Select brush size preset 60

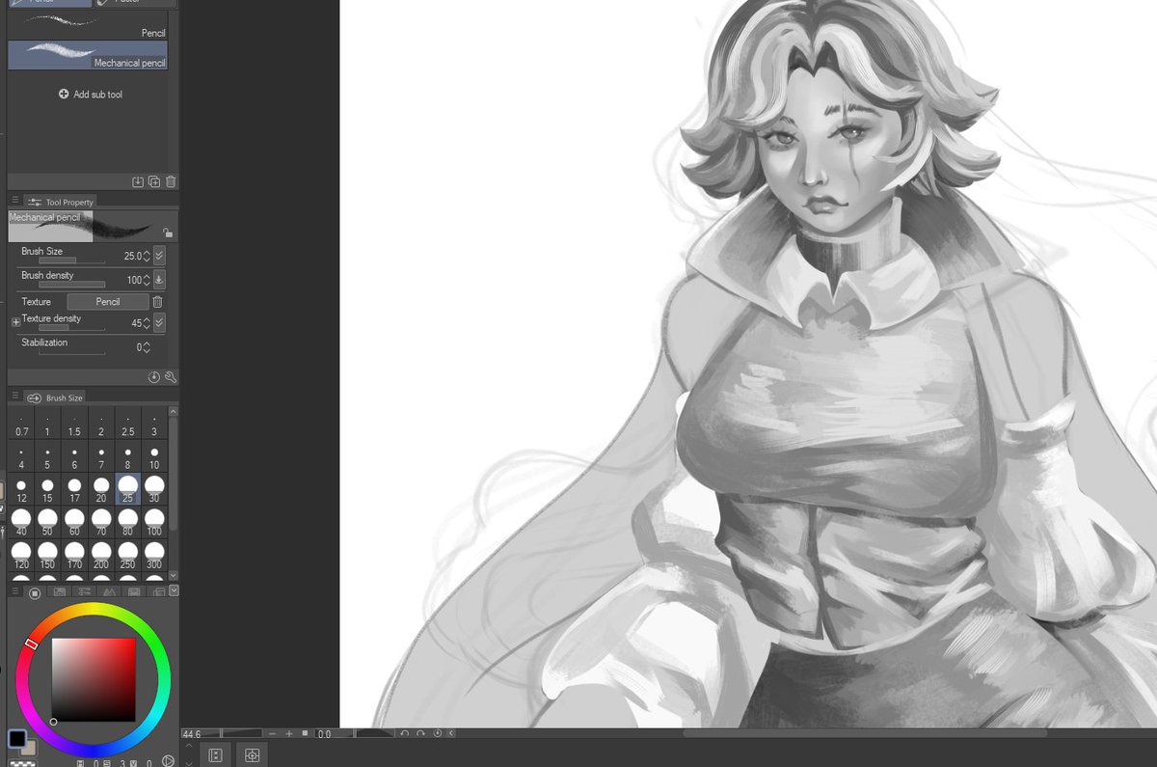[74, 523]
